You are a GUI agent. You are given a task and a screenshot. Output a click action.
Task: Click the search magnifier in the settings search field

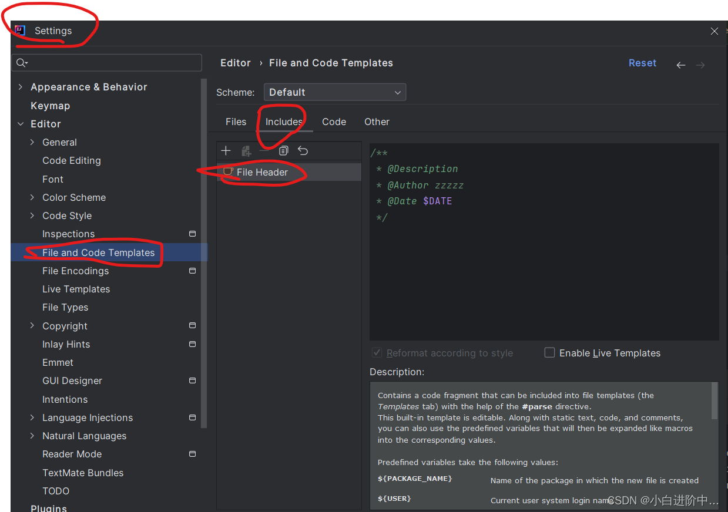[19, 62]
